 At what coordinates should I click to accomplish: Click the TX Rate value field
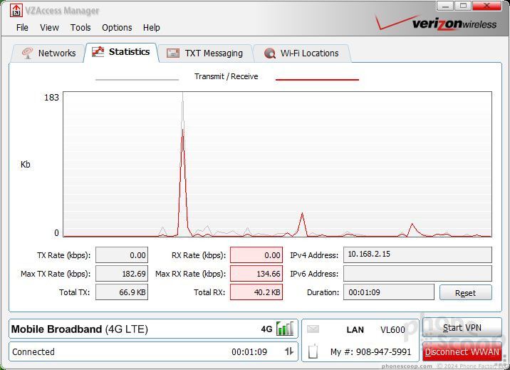122,255
